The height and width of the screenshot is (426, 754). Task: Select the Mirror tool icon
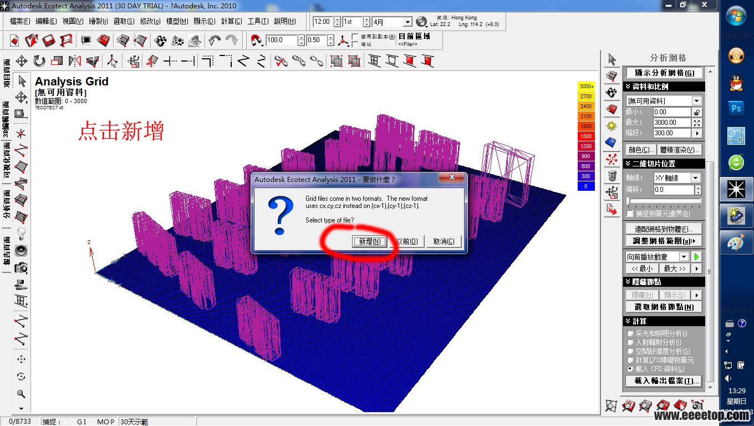[x=75, y=61]
